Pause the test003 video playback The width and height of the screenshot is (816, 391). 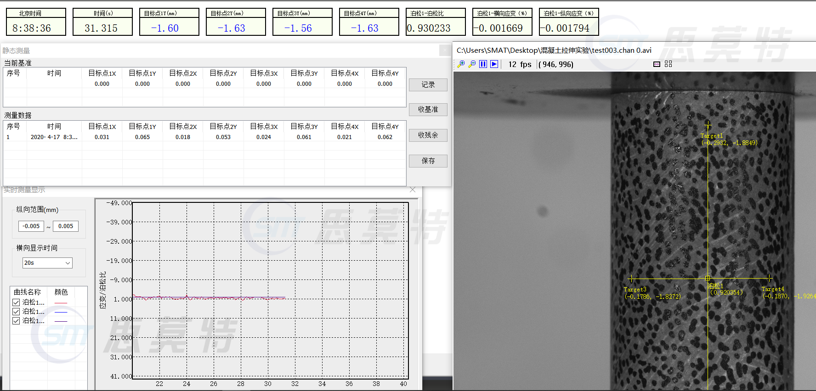coord(483,64)
